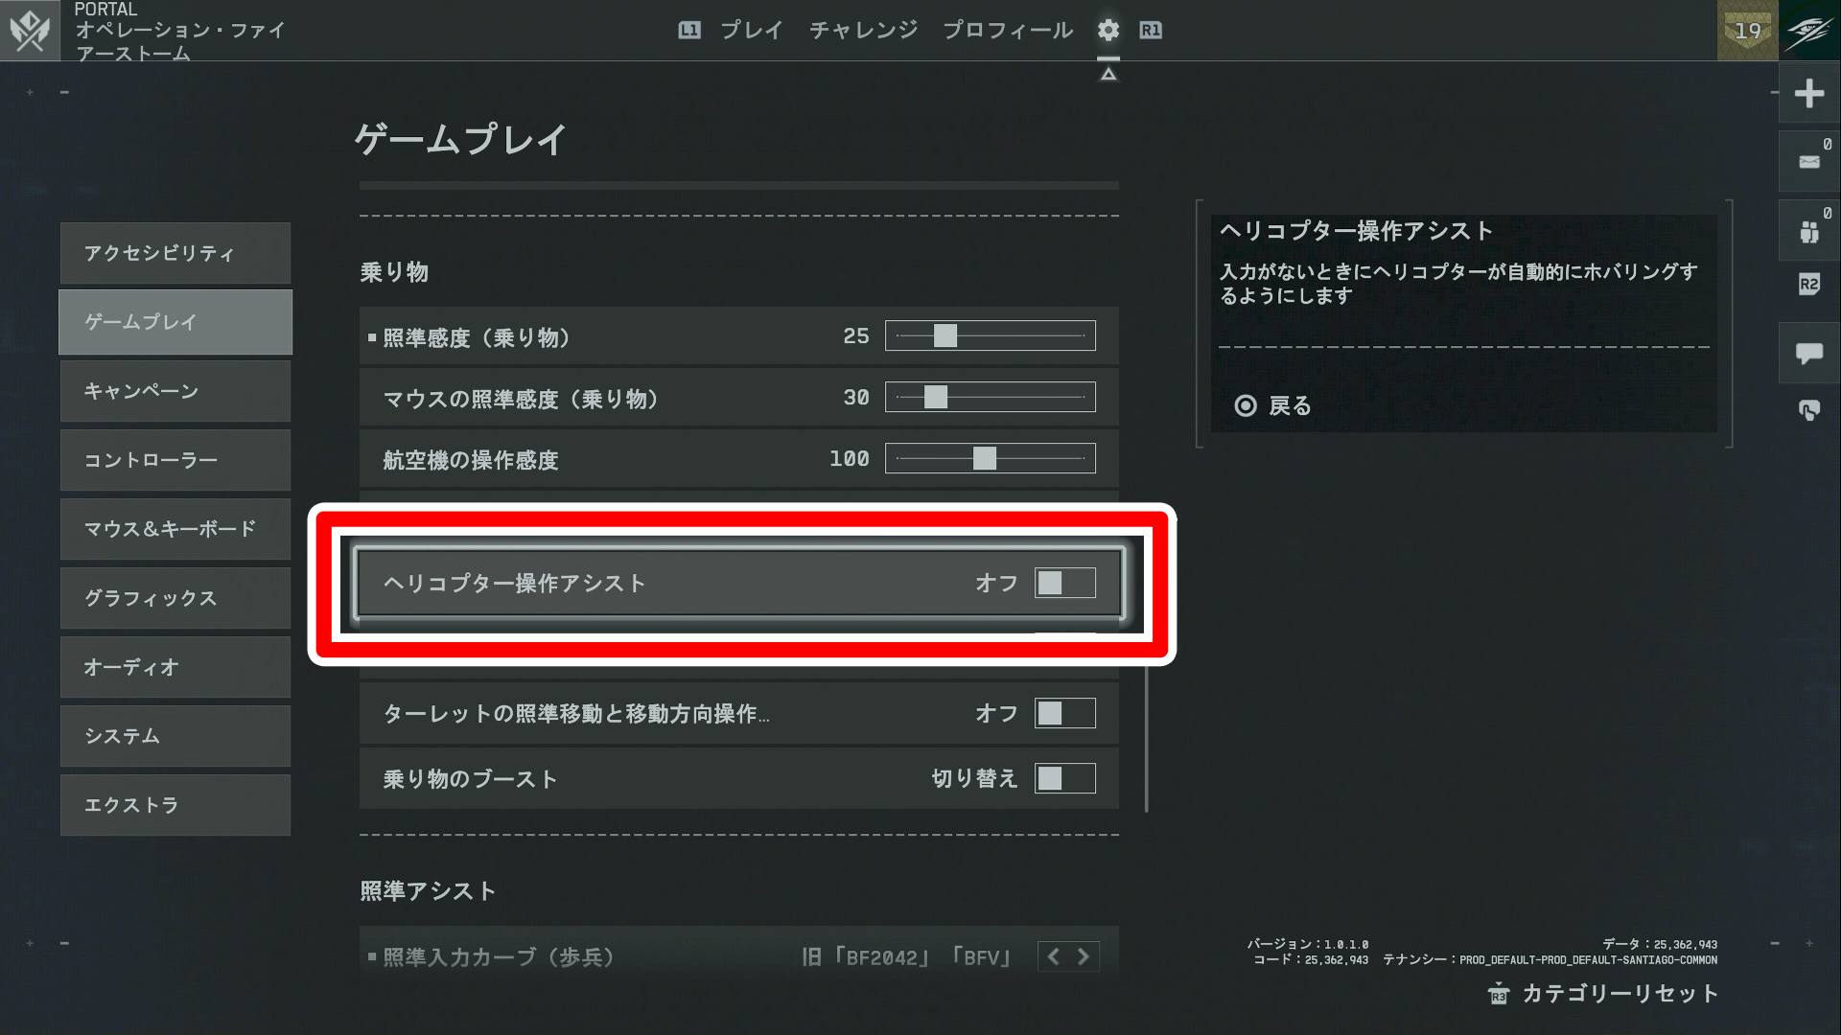Click the player rank 19 badge
Screen dimensions: 1841x1035
pyautogui.click(x=1747, y=30)
